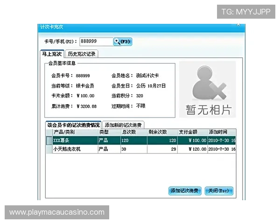This screenshot has height=224, width=280.
Task: Click the search (F3) magnifier button
Action: (x=123, y=42)
